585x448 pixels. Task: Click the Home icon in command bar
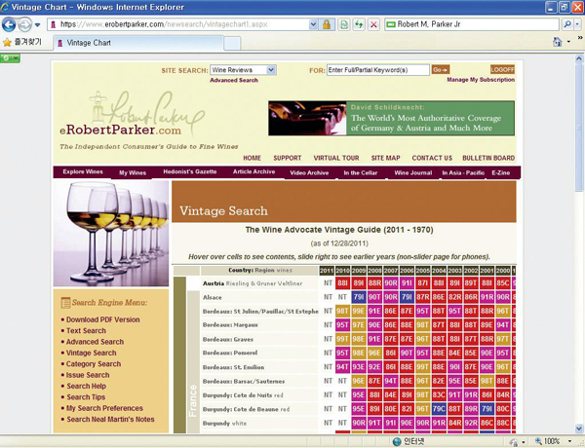pyautogui.click(x=557, y=42)
